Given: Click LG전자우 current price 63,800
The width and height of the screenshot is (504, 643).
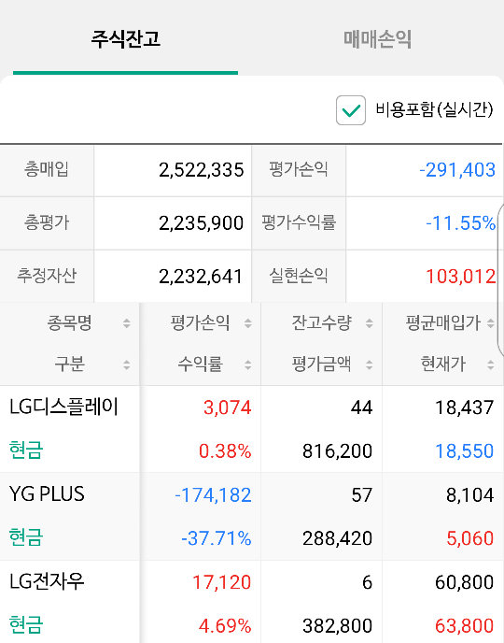Looking at the screenshot, I should tap(464, 626).
